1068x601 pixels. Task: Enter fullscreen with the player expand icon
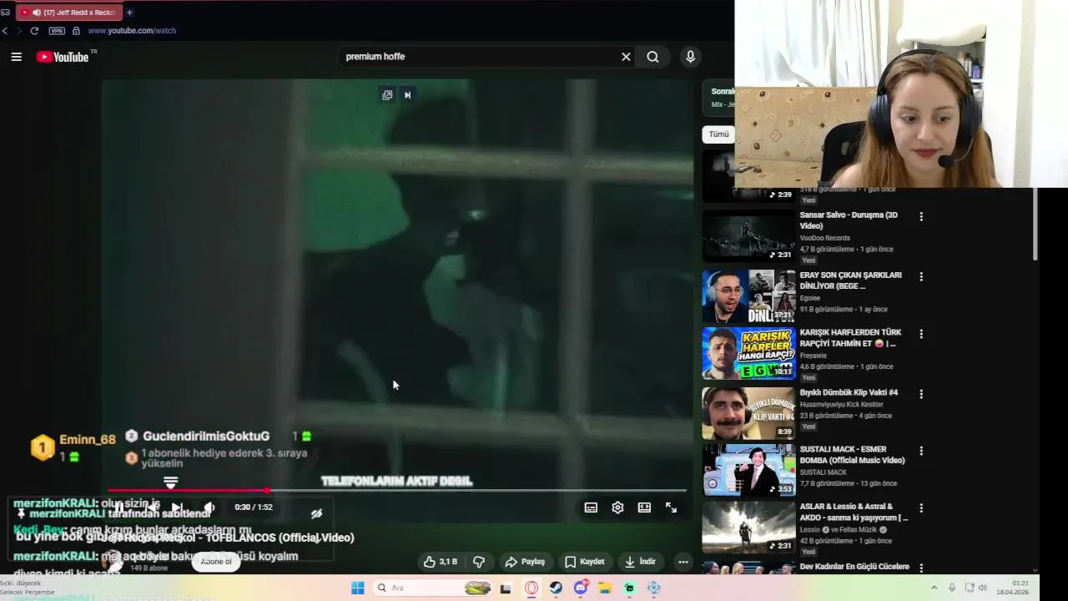(671, 508)
